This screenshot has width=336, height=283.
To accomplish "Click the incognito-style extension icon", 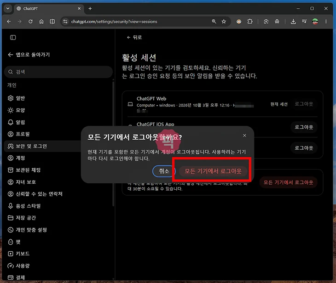I will [x=277, y=22].
